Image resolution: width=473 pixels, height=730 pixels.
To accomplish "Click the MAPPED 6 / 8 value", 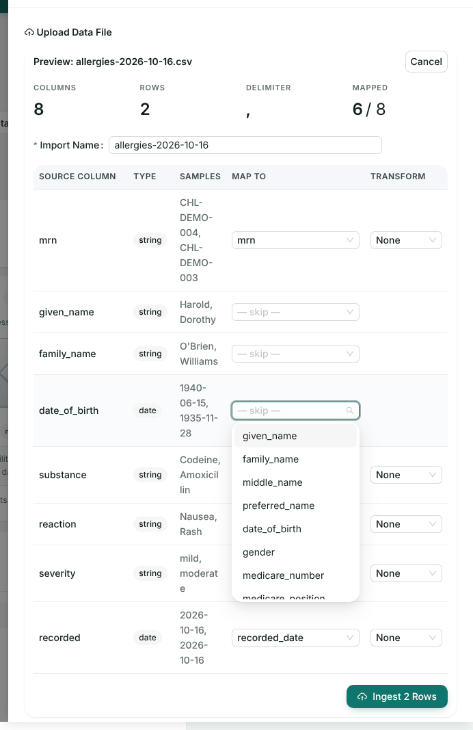I will [x=369, y=109].
